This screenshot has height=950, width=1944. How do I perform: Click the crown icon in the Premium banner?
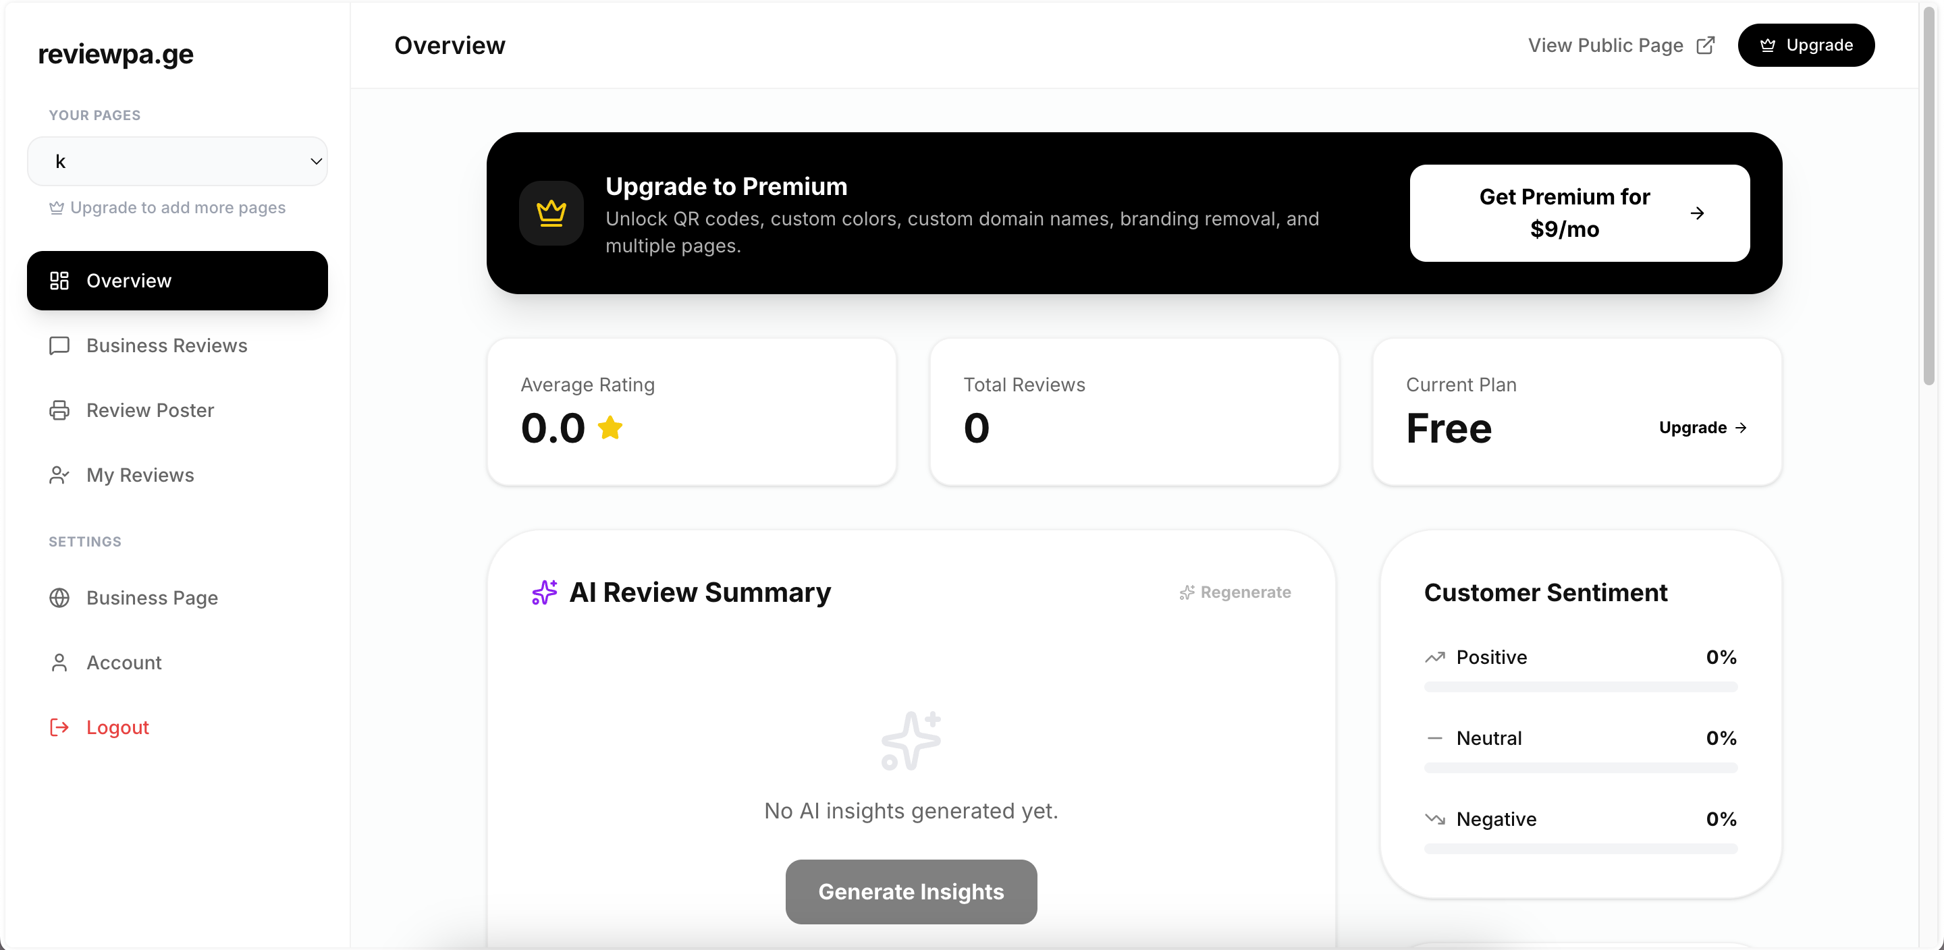tap(551, 212)
